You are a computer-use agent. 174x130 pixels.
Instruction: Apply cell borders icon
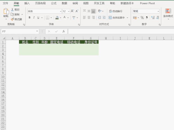[47, 17]
